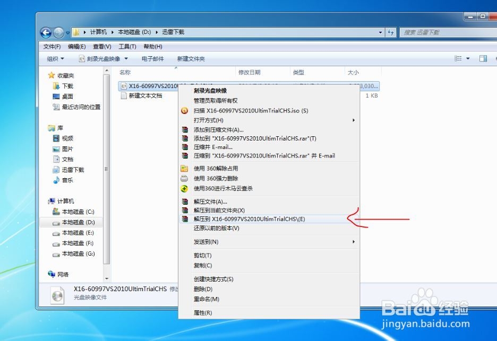Open the 查看(V) menu

(x=102, y=47)
